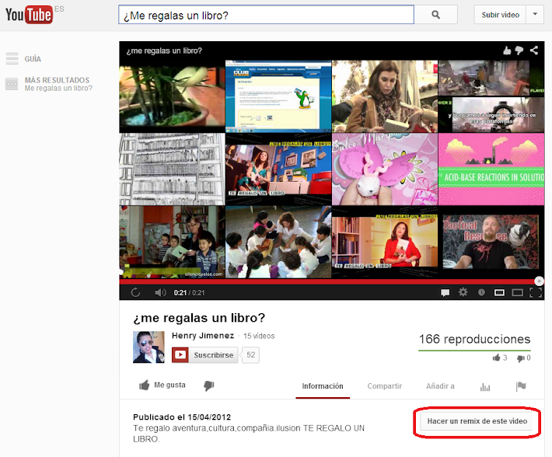Open the dropdown next to Subir vídeo
552x457 pixels.
pyautogui.click(x=535, y=15)
